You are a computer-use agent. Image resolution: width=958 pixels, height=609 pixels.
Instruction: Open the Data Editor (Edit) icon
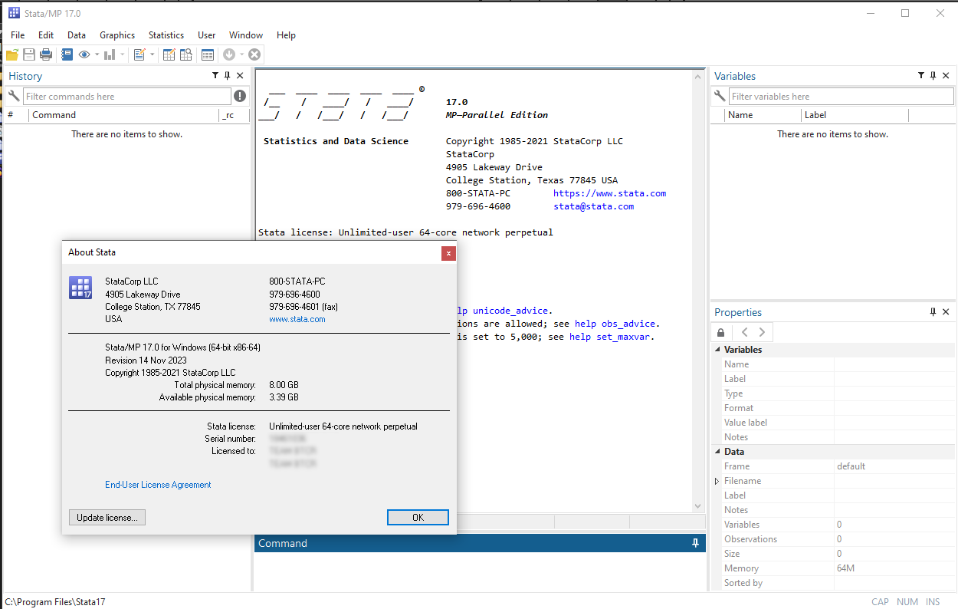point(169,54)
